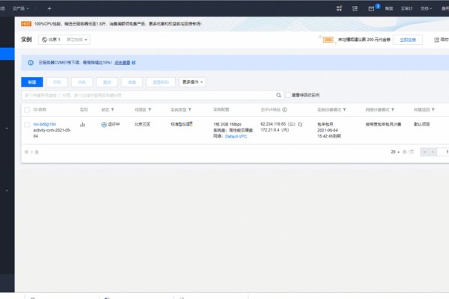Click the 立即反馈 button near coupon text

408,40
